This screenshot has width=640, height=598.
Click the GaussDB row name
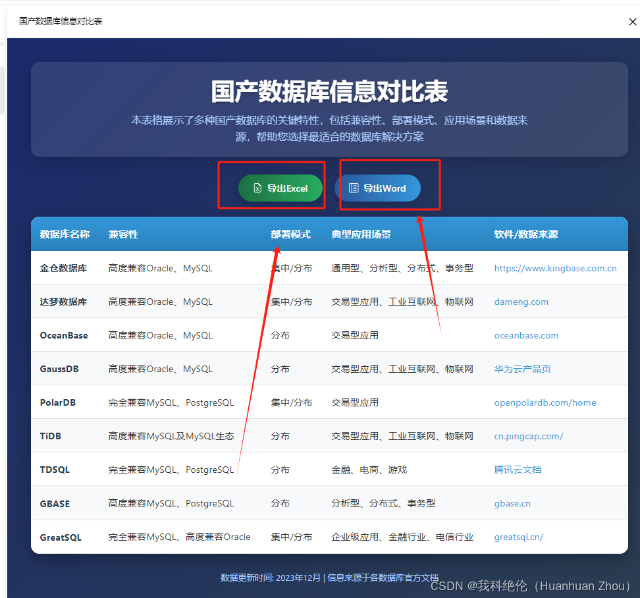tap(59, 369)
